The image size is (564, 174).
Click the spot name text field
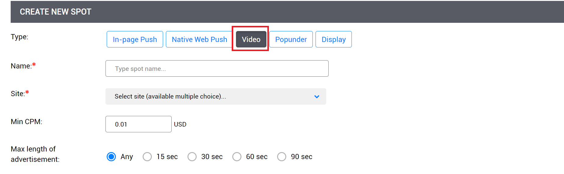pos(217,69)
